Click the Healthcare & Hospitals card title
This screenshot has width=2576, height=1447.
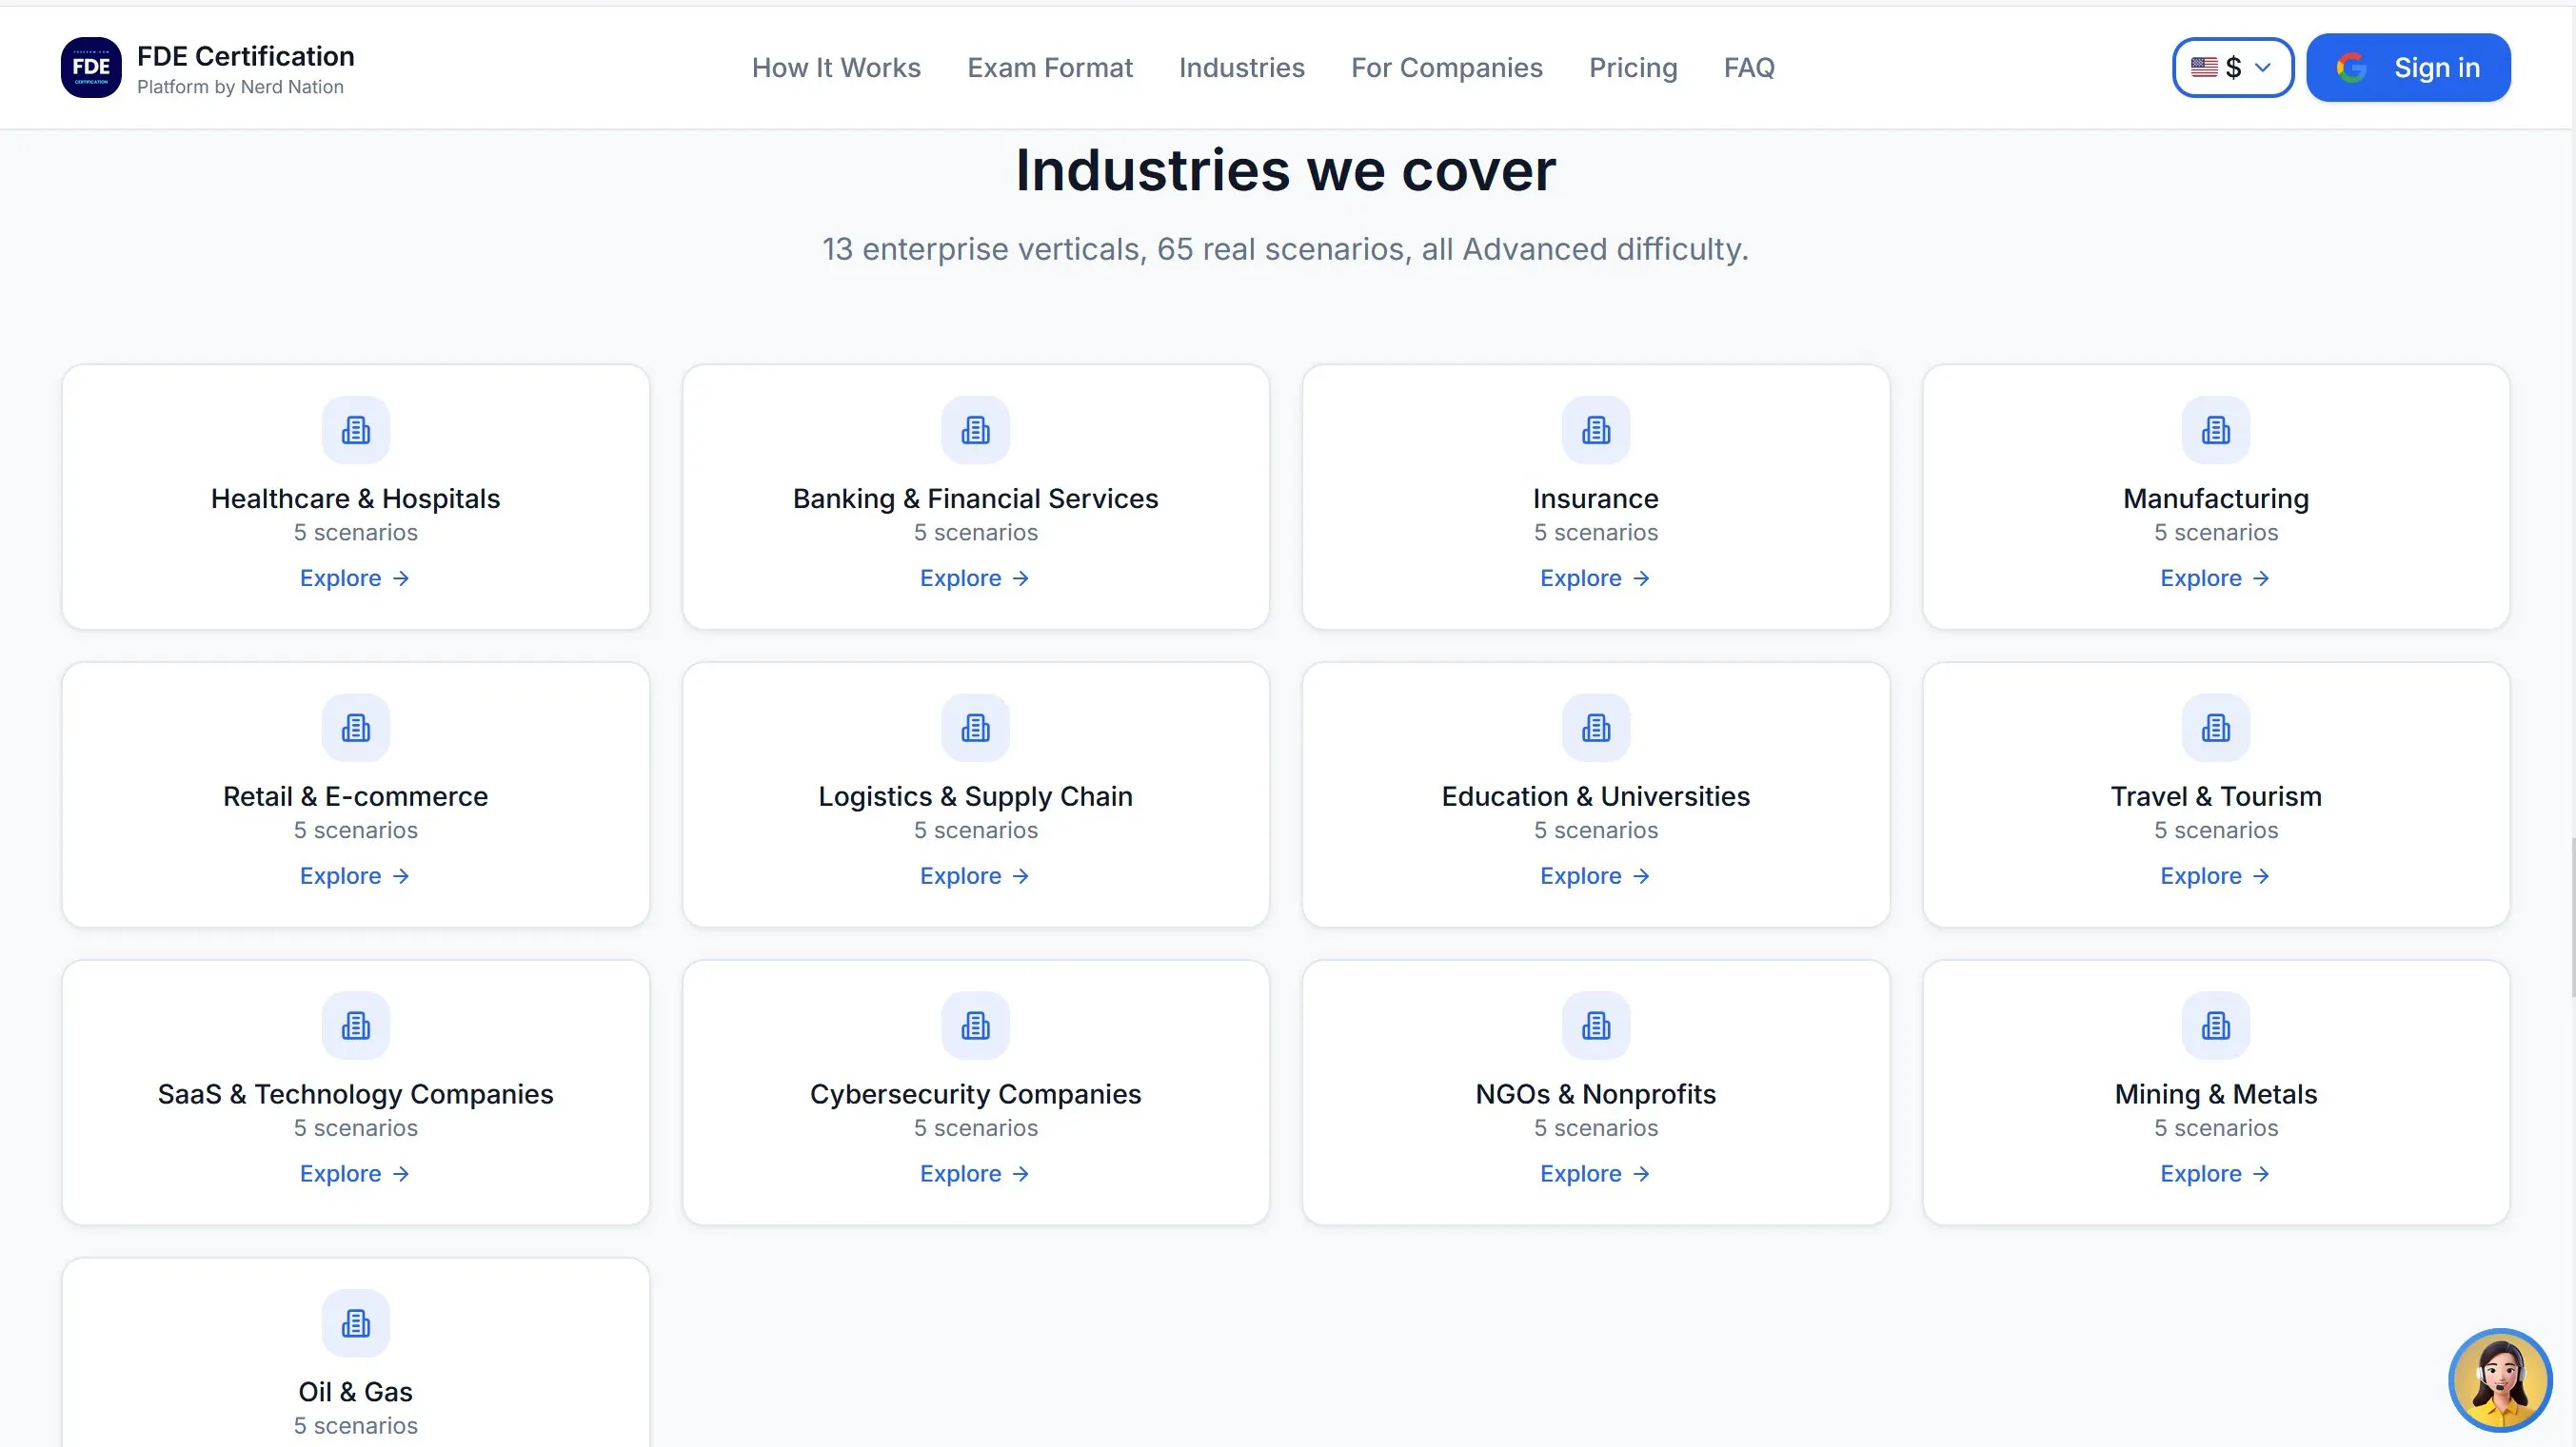tap(356, 499)
